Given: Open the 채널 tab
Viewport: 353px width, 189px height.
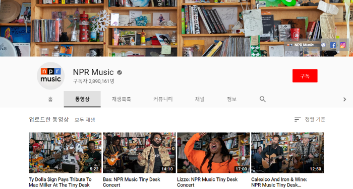Looking at the screenshot, I should click(x=200, y=99).
